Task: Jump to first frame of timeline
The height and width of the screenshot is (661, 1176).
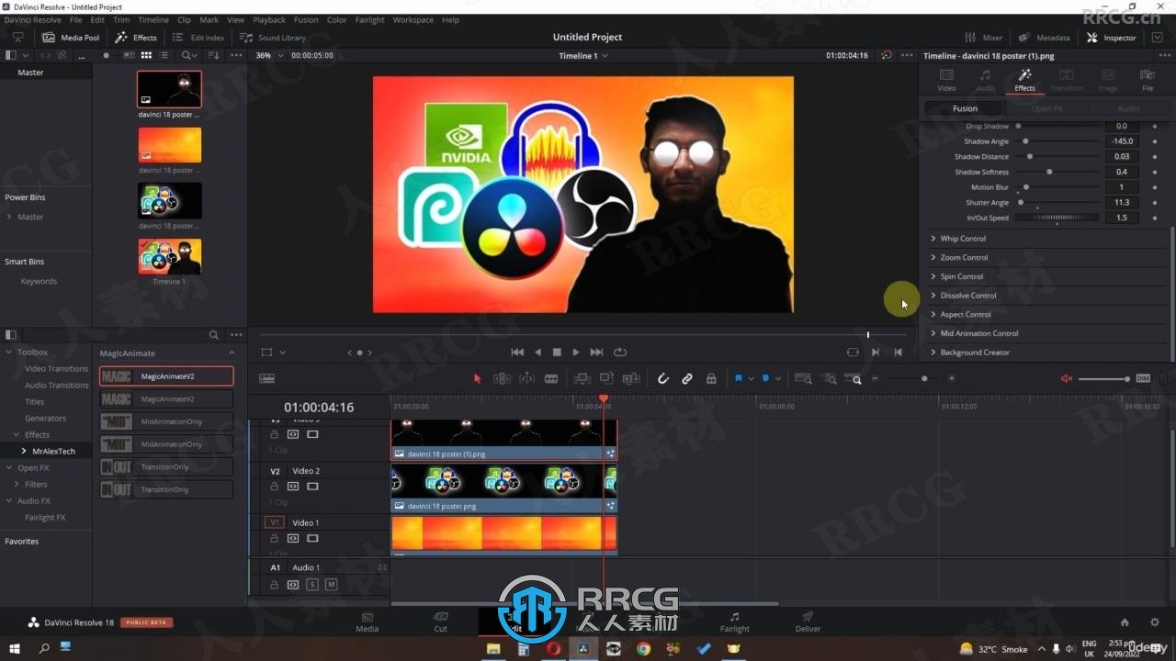Action: (517, 353)
